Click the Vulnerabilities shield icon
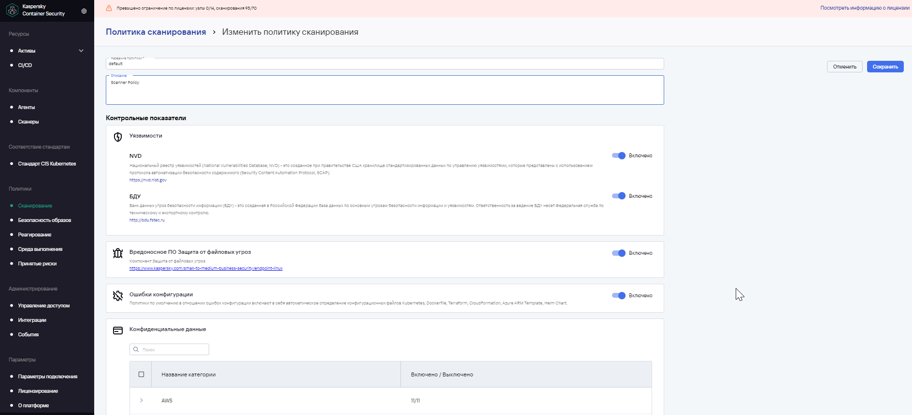The image size is (912, 415). (x=118, y=137)
